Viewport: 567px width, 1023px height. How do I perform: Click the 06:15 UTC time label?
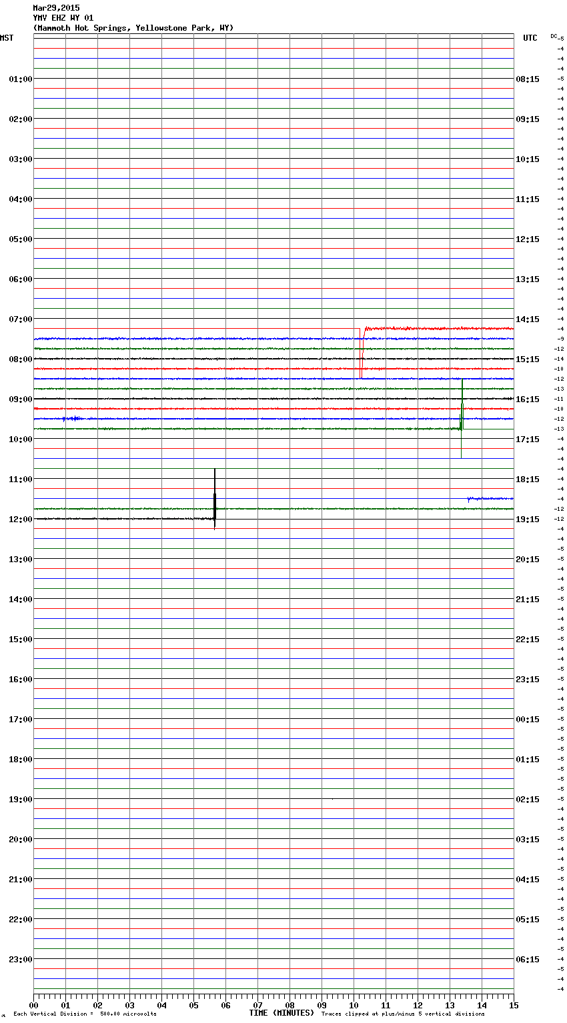pyautogui.click(x=528, y=959)
